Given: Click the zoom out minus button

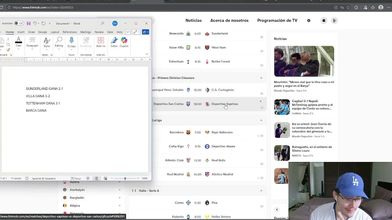Looking at the screenshot, I should 112,178.
